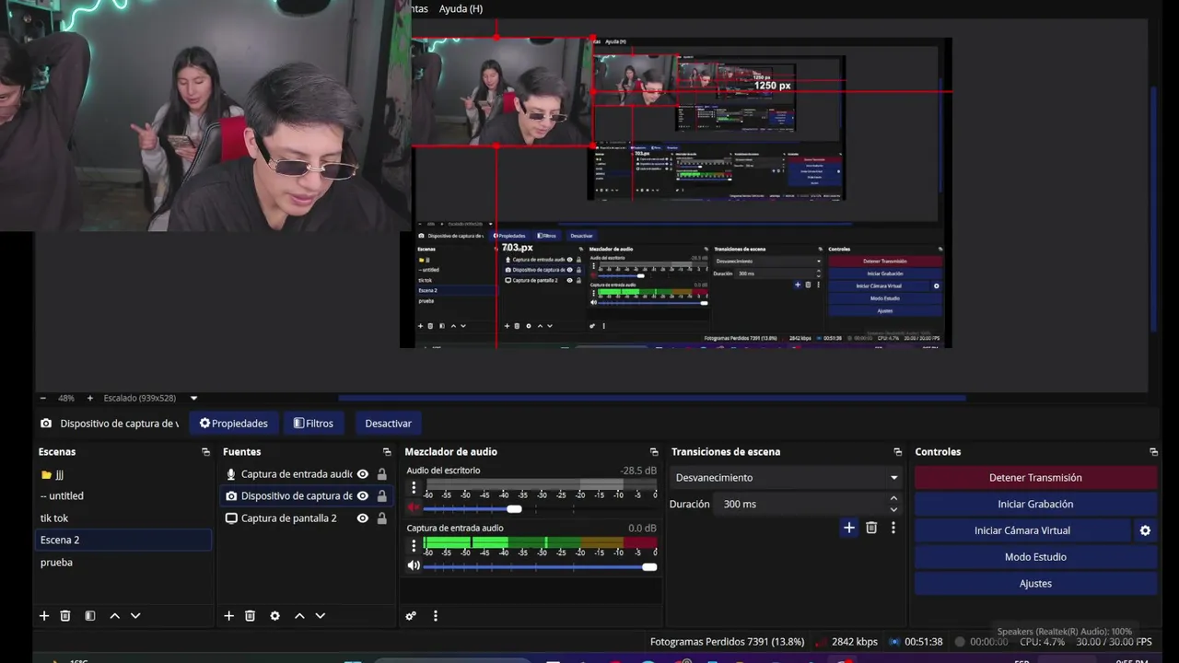Select the -- untitled scene

point(123,496)
